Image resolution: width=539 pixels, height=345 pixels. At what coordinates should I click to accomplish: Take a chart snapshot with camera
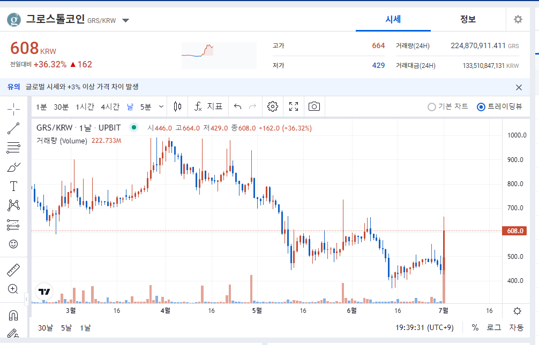click(314, 106)
